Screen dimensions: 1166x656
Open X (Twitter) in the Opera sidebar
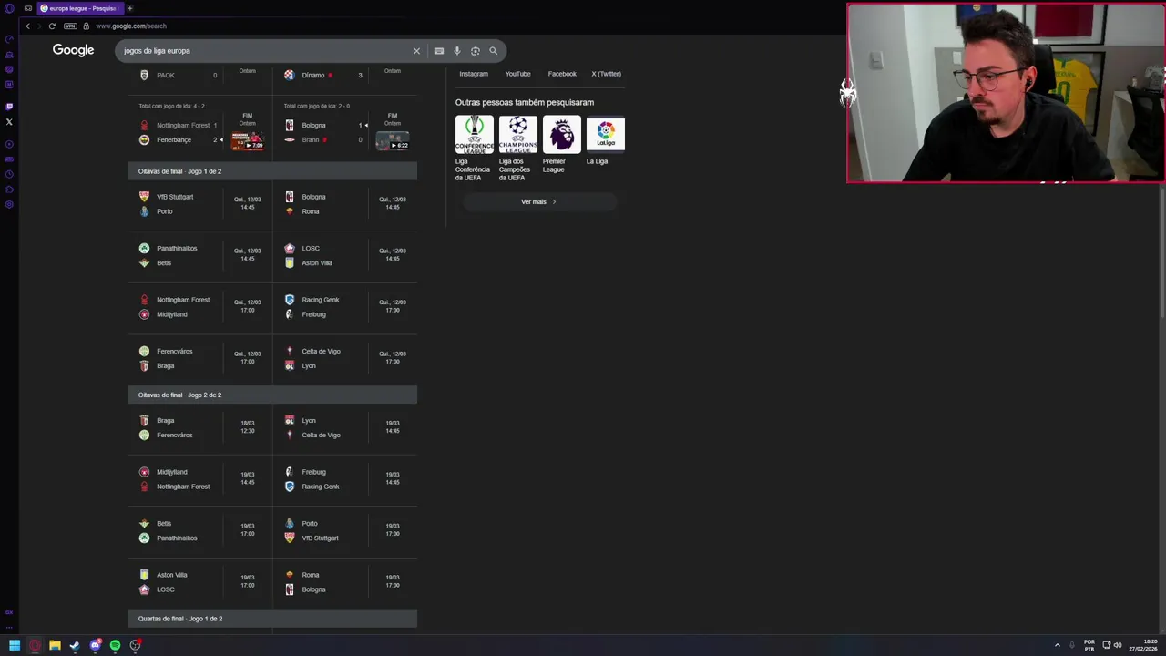click(x=9, y=121)
